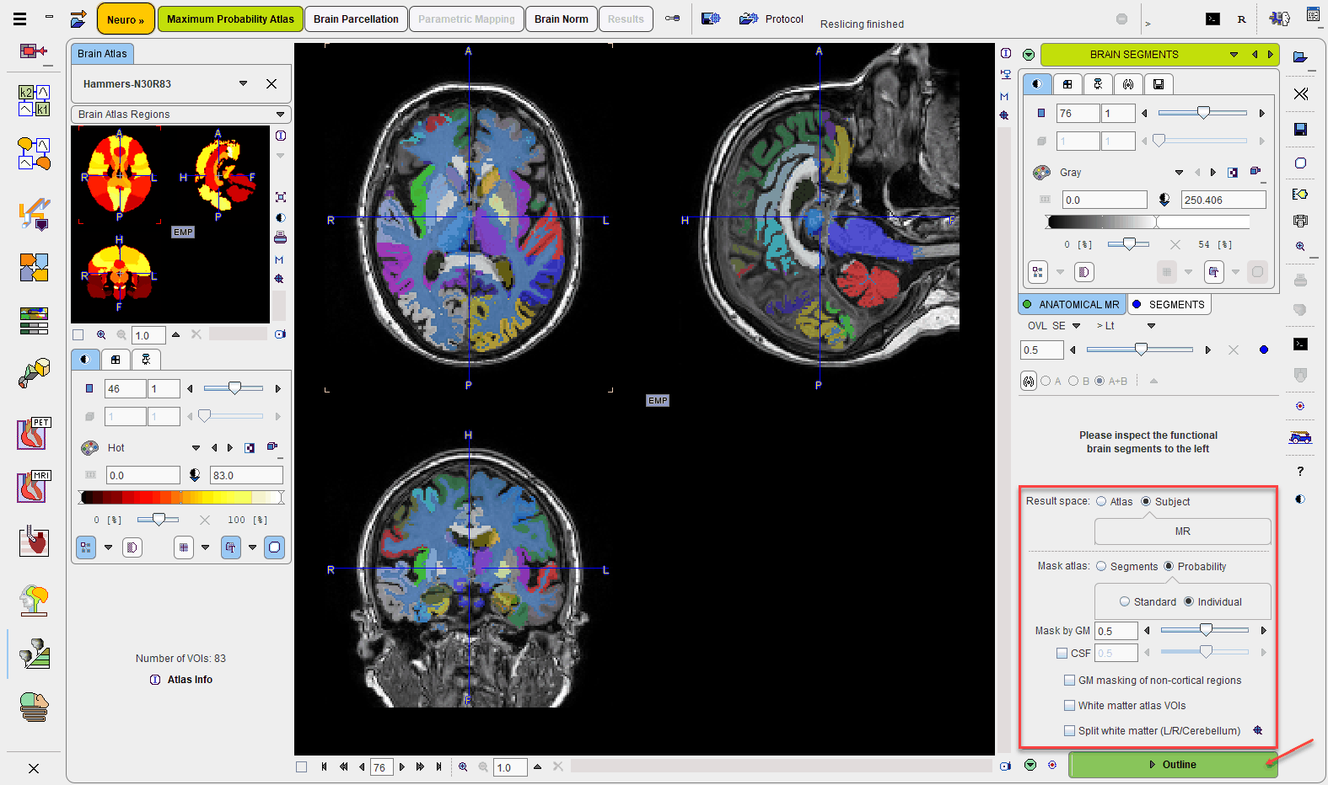
Task: Enable GM masking of non-cortical regions
Action: 1070,680
